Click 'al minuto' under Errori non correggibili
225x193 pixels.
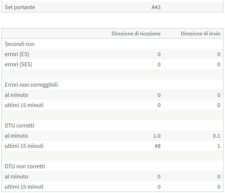[x=16, y=95]
